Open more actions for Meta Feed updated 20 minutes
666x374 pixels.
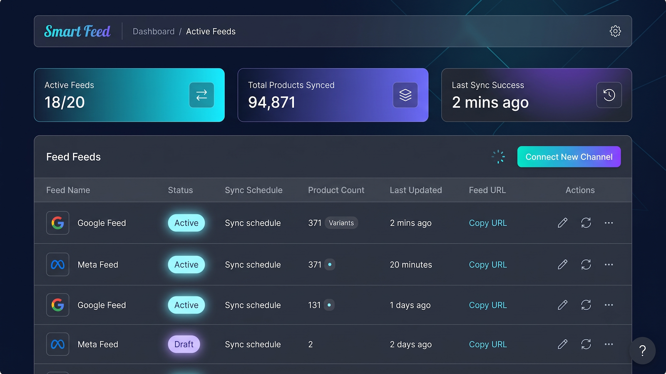coord(609,265)
